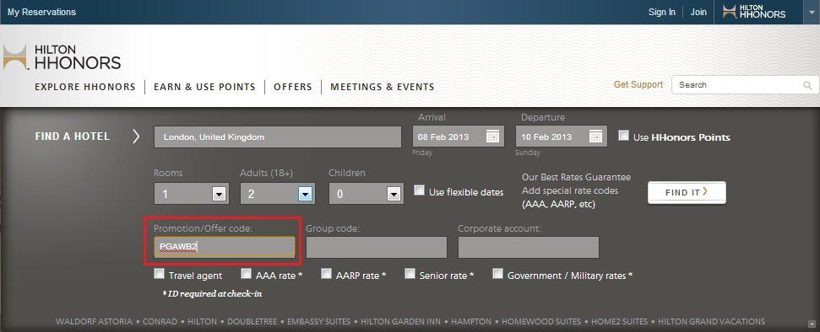This screenshot has width=820, height=332.
Task: Check the AAA rate box
Action: tap(247, 274)
